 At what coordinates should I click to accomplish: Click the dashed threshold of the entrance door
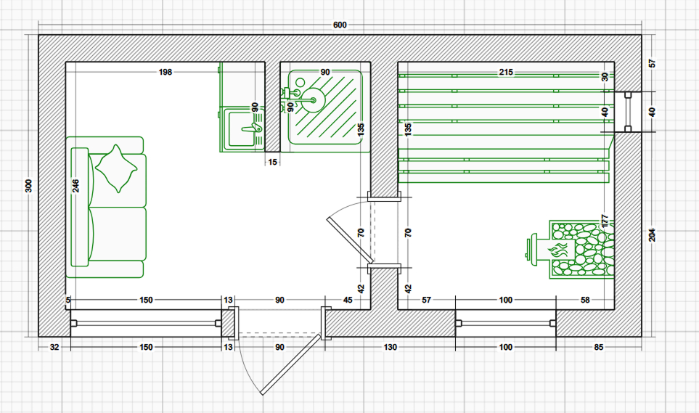point(279,335)
